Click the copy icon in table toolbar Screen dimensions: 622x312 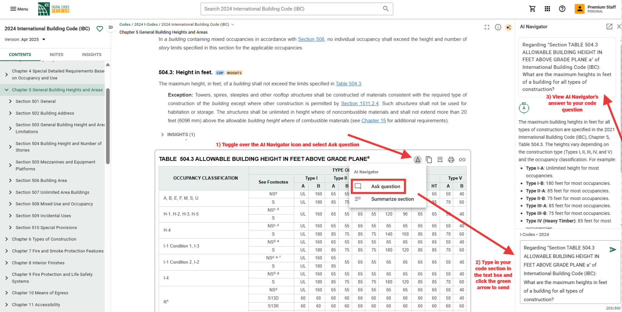tap(429, 160)
